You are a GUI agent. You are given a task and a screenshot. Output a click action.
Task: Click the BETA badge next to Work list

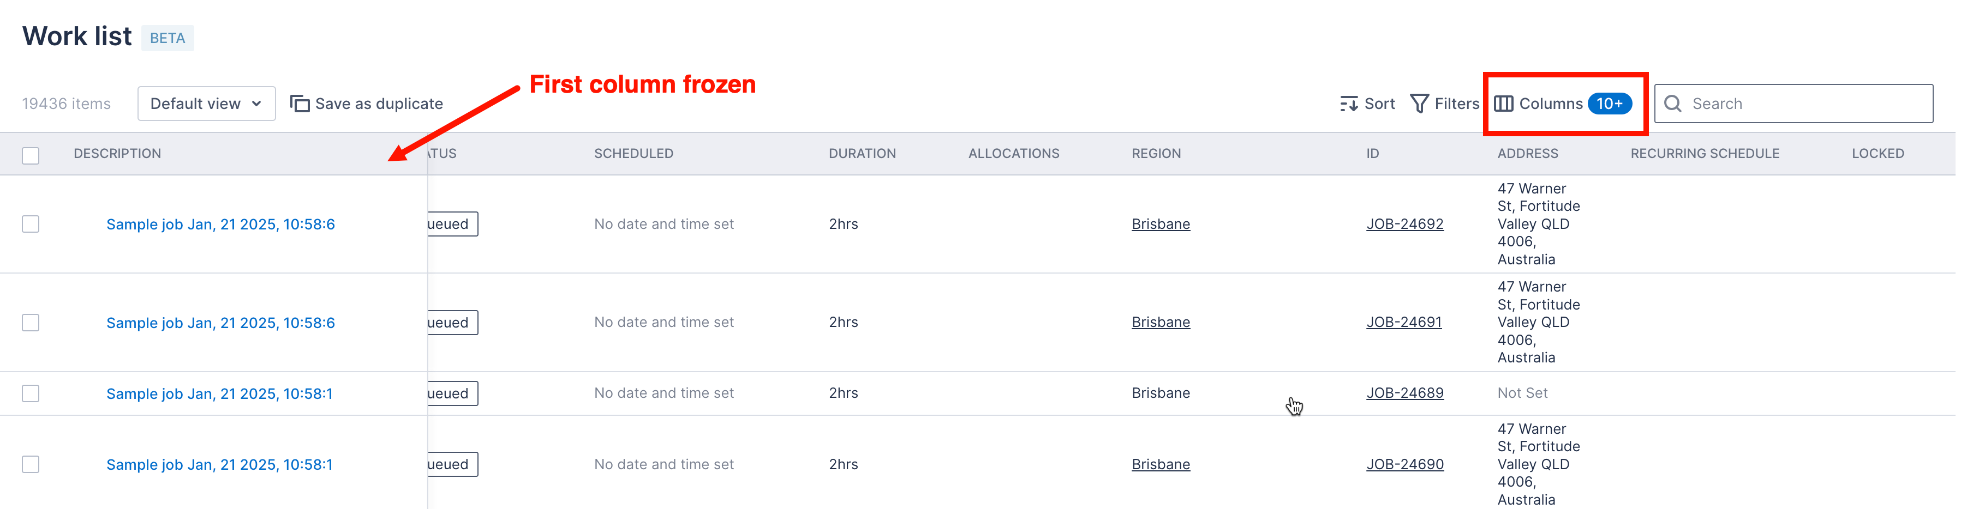(167, 38)
